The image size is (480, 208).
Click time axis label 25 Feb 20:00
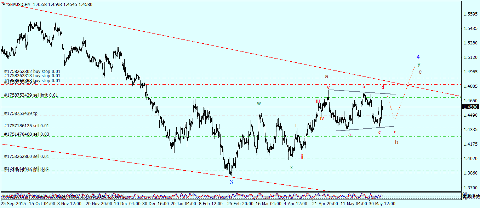(x=240, y=204)
